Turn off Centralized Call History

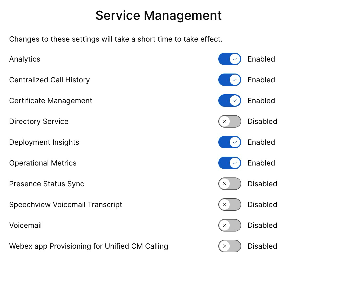point(229,80)
